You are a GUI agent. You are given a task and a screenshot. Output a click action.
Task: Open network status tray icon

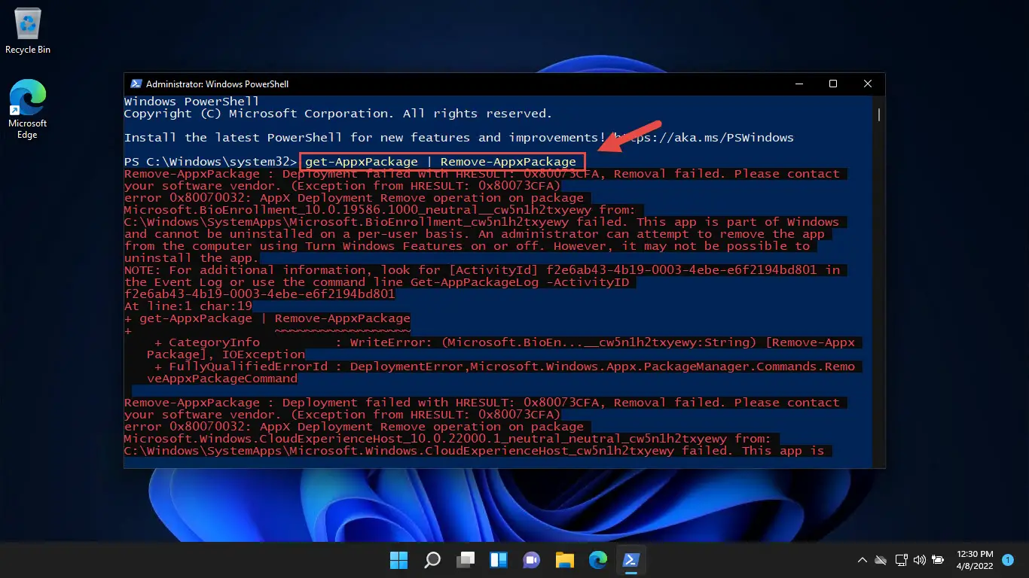pos(901,560)
